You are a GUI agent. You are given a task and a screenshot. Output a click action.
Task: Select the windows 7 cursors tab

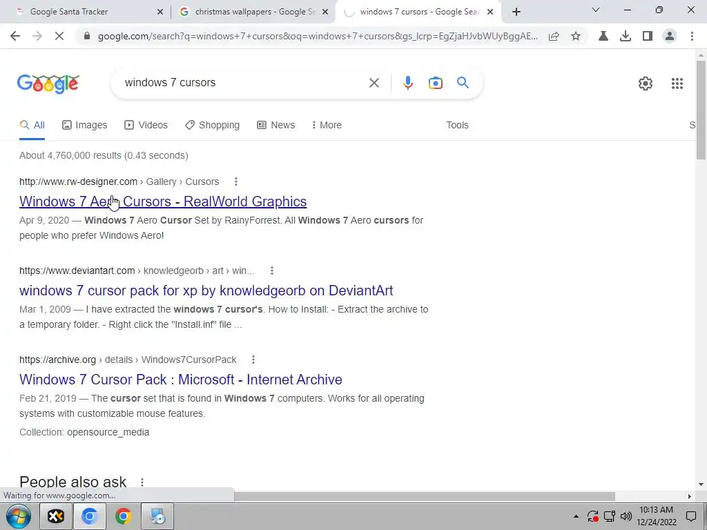point(419,12)
